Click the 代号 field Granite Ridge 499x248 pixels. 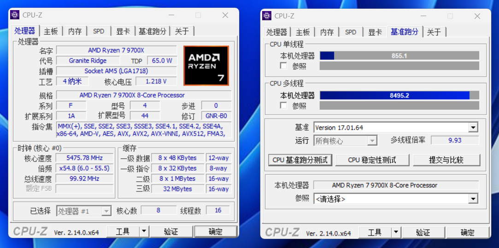pos(88,61)
